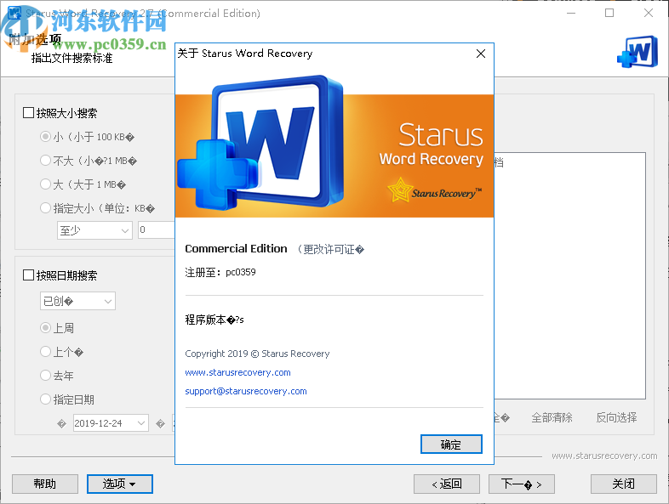
Task: Click the app icon in the title bar
Action: 14,14
